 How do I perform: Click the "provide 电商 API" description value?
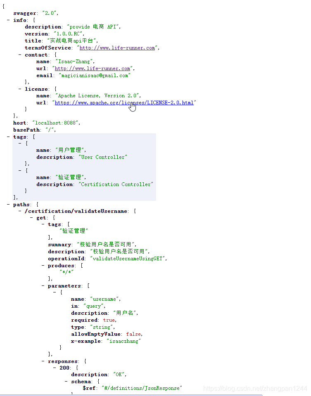pyautogui.click(x=94, y=27)
